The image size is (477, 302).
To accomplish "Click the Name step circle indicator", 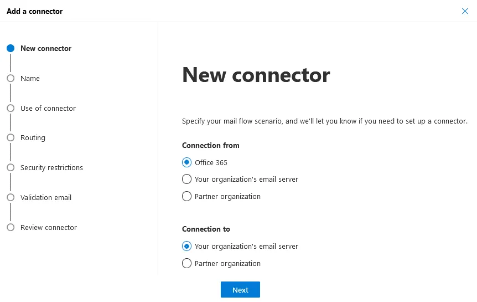I will pos(10,78).
